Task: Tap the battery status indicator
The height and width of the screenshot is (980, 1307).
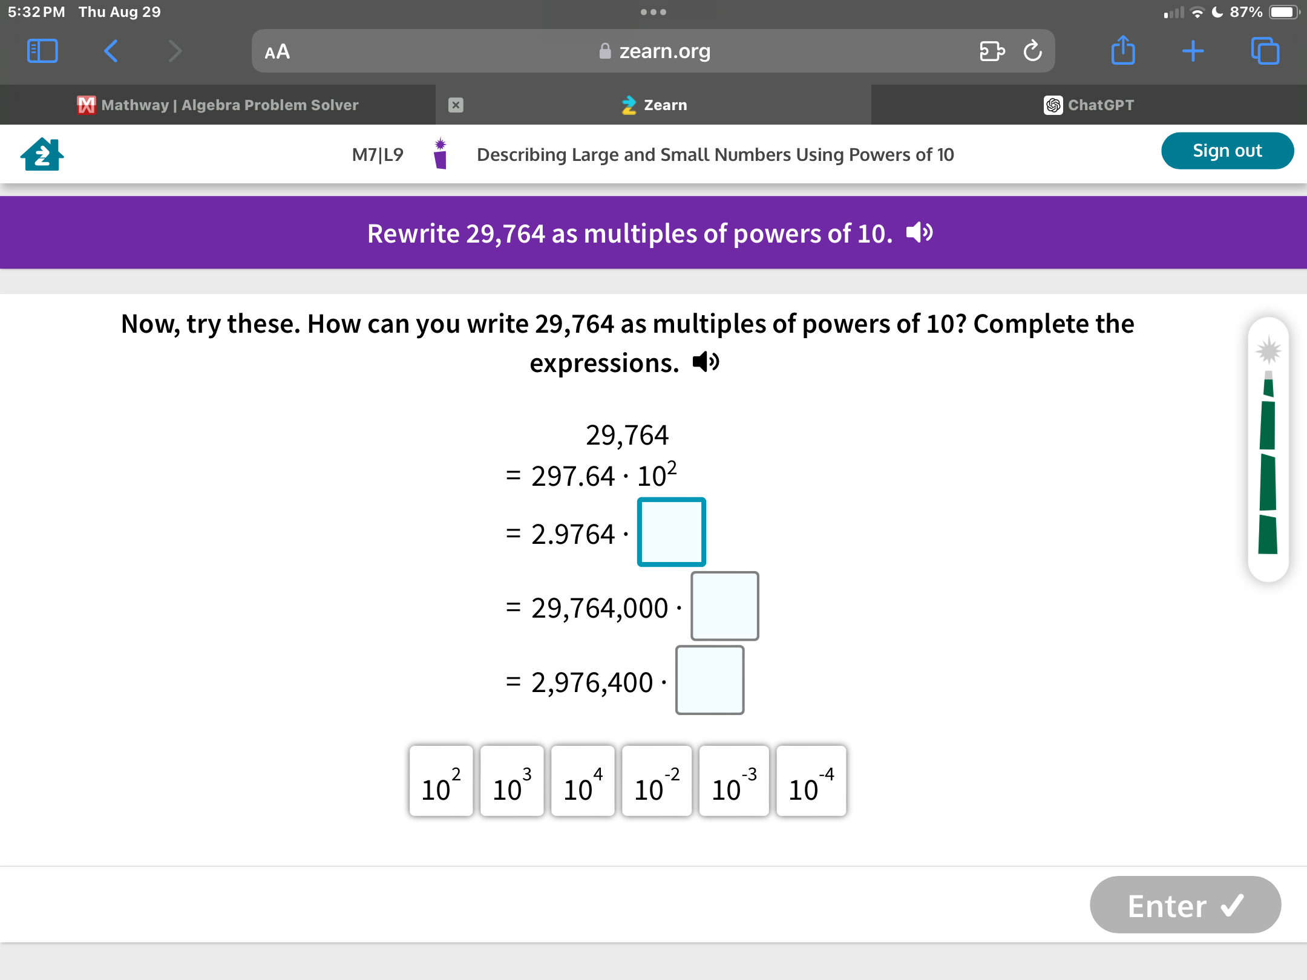Action: point(1283,12)
